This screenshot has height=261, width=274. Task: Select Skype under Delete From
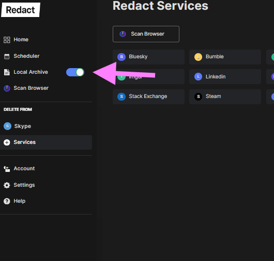[x=23, y=126]
